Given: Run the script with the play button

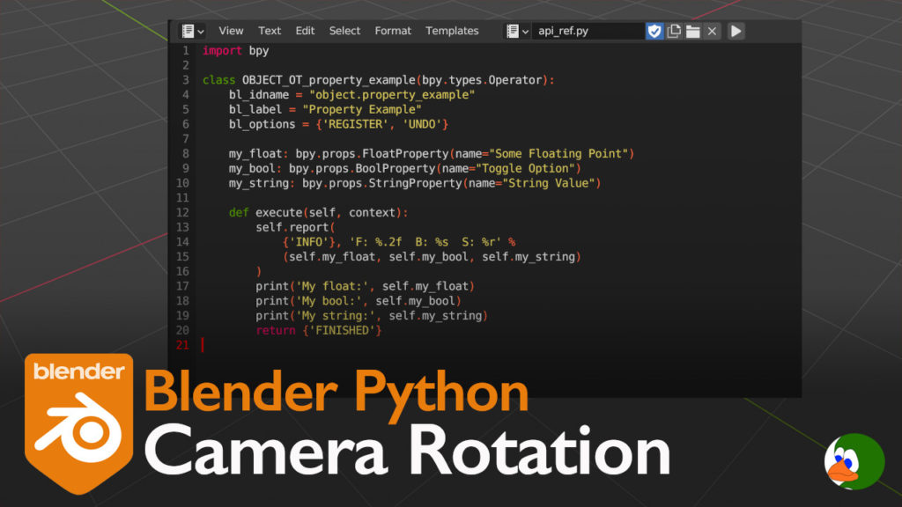Looking at the screenshot, I should point(736,31).
